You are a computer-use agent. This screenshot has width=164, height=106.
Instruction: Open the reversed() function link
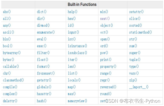108,87
